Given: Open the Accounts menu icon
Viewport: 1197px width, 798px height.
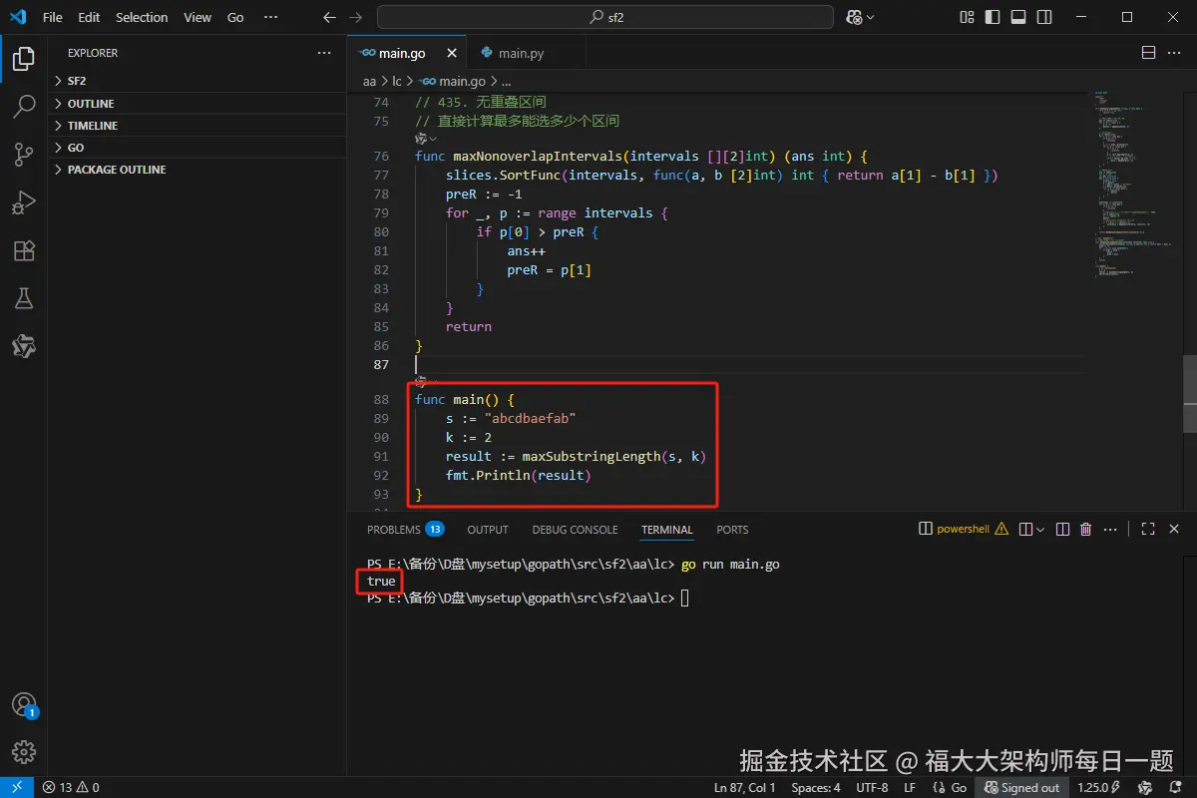Looking at the screenshot, I should [24, 705].
